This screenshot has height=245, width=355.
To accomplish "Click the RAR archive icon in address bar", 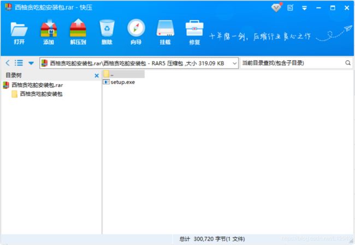I will click(x=45, y=63).
